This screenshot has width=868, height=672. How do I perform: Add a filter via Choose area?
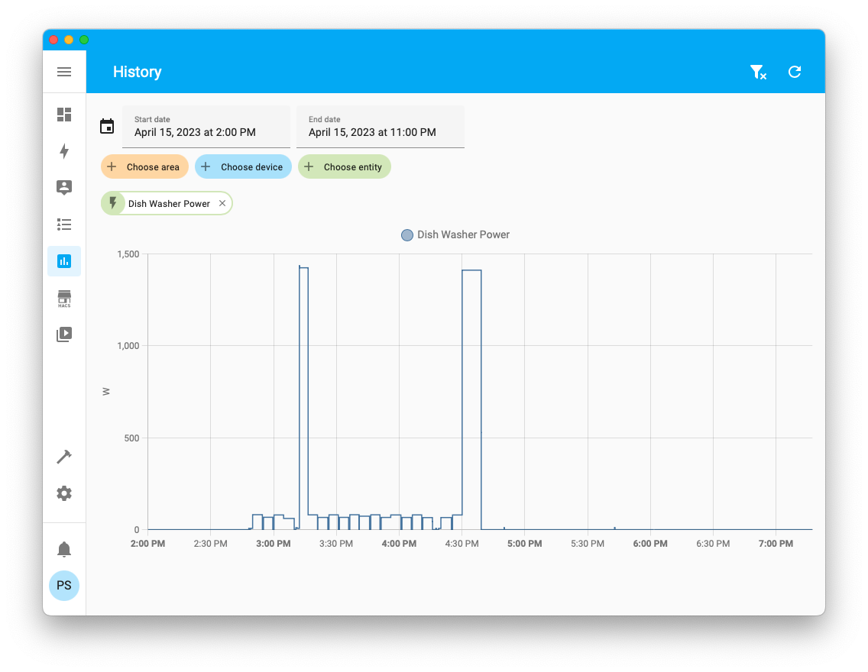pyautogui.click(x=144, y=167)
